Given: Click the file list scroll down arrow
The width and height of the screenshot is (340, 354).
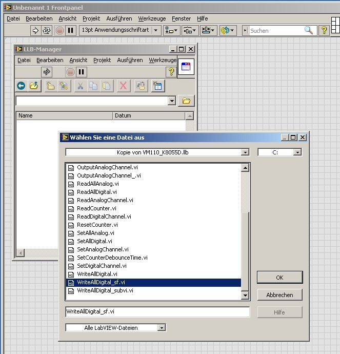Looking at the screenshot, I should pos(245,295).
